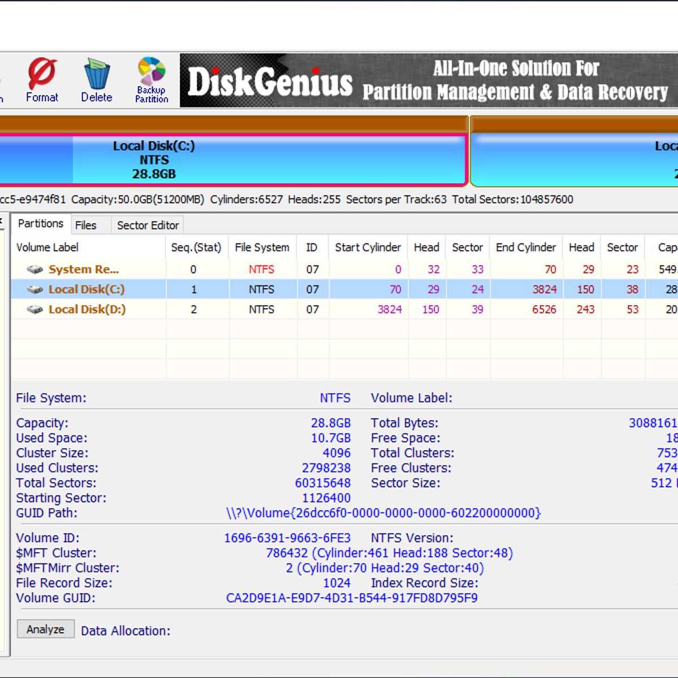Viewport: 678px width, 678px height.
Task: Click the Data Allocation label
Action: (125, 631)
